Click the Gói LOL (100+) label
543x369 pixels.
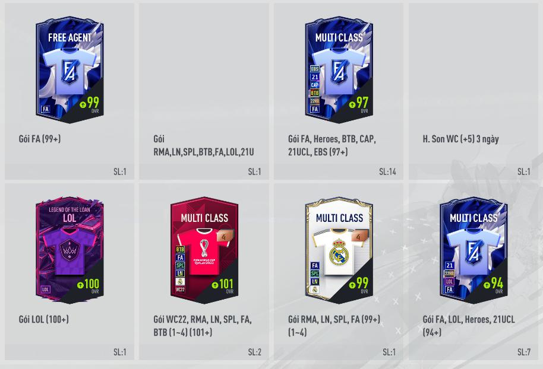tap(43, 319)
